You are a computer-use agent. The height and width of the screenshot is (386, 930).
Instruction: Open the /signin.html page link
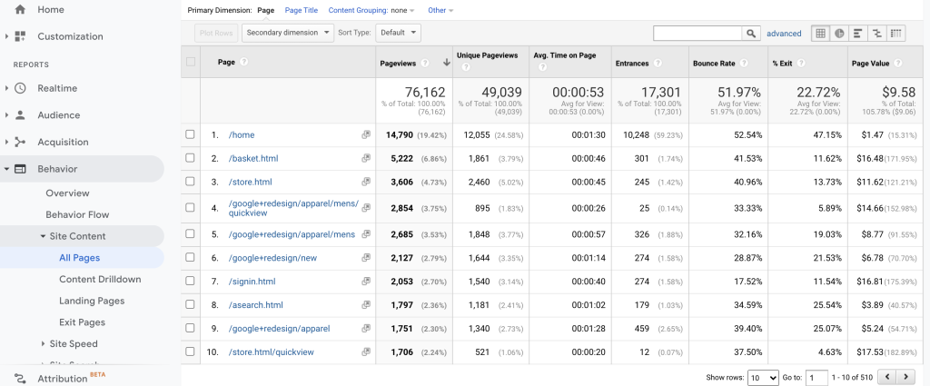tap(252, 282)
